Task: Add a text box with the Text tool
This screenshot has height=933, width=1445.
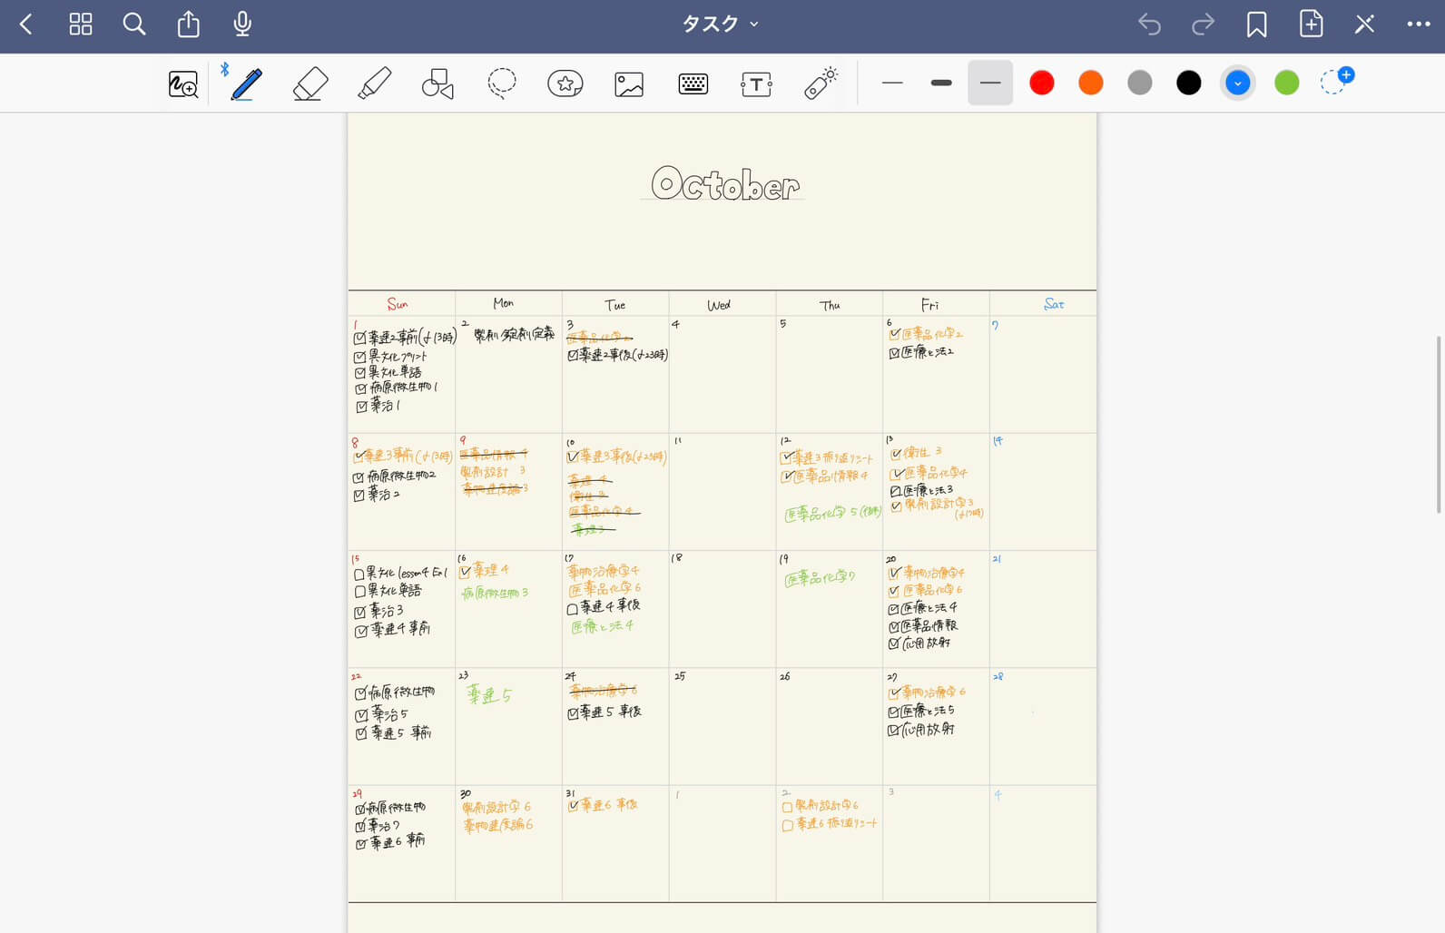Action: tap(756, 83)
